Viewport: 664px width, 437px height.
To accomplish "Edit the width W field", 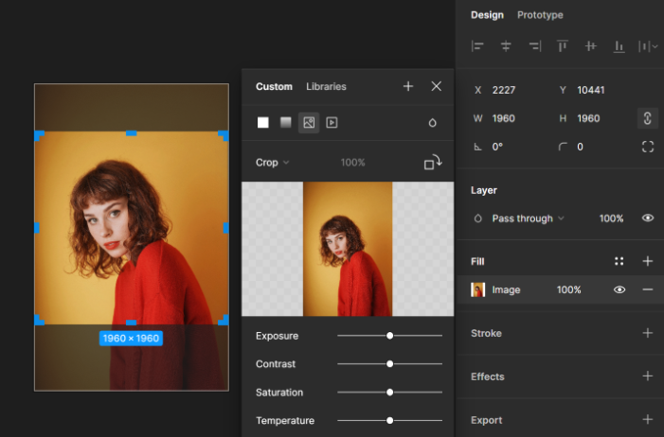I will 504,118.
